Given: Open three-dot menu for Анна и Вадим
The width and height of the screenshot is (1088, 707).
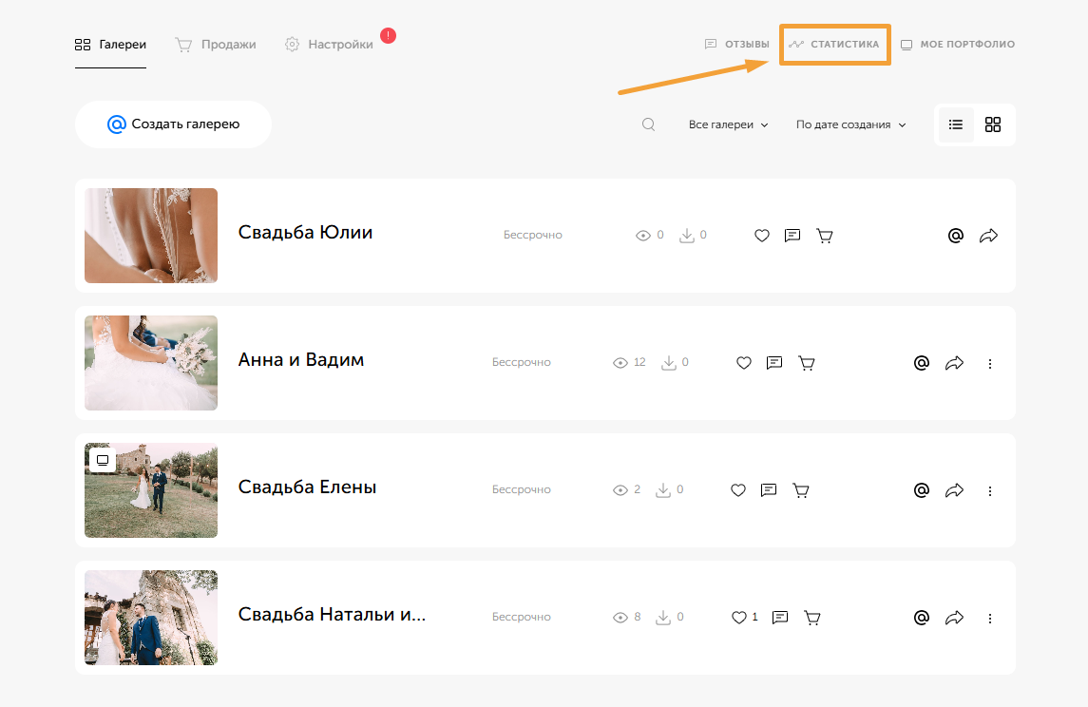Looking at the screenshot, I should 989,364.
